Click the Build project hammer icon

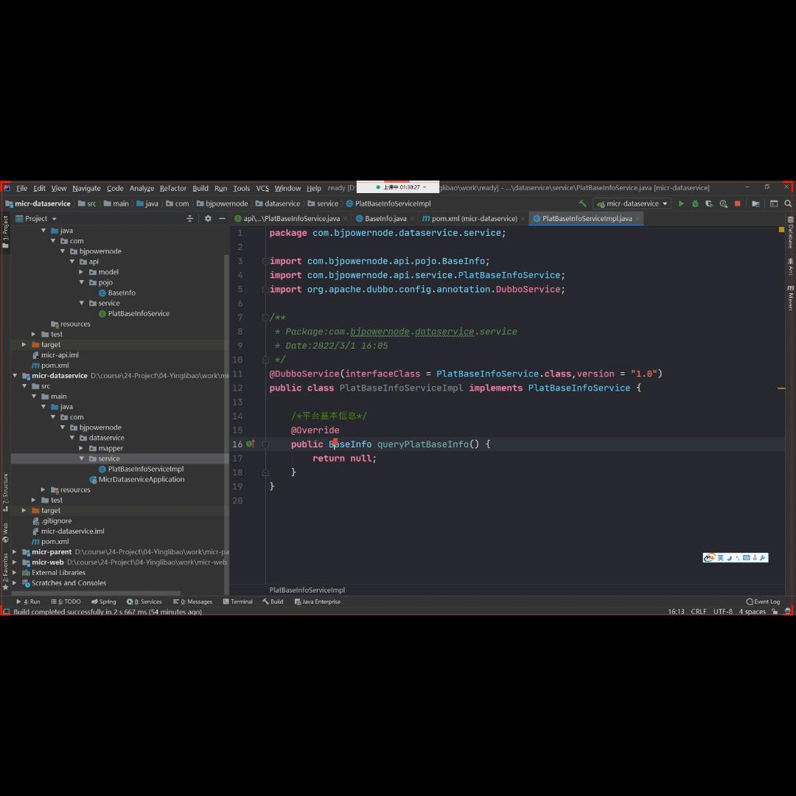(x=582, y=204)
